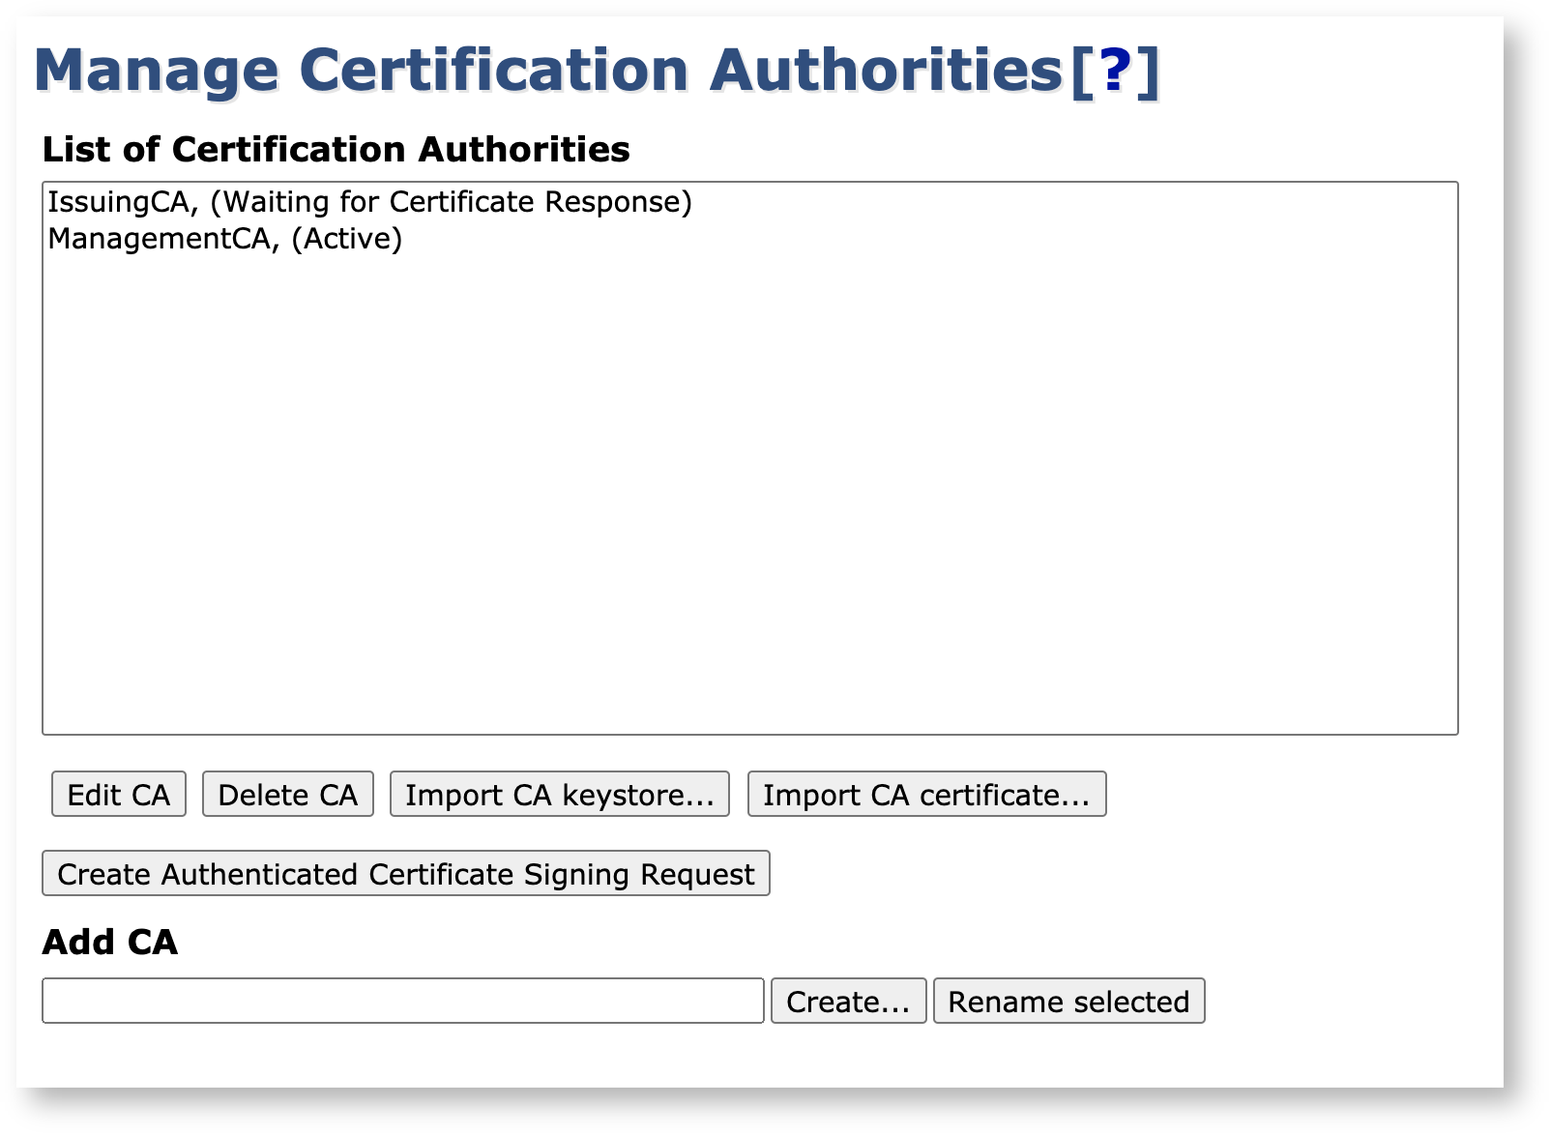Select ManagementCA in the authorities list
1550x1134 pixels.
160,239
